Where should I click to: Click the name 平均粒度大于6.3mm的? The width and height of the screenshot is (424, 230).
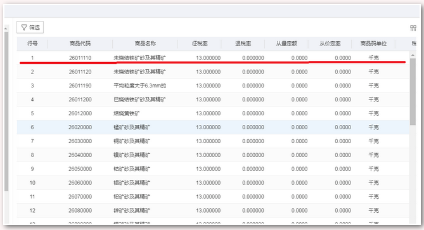point(140,86)
